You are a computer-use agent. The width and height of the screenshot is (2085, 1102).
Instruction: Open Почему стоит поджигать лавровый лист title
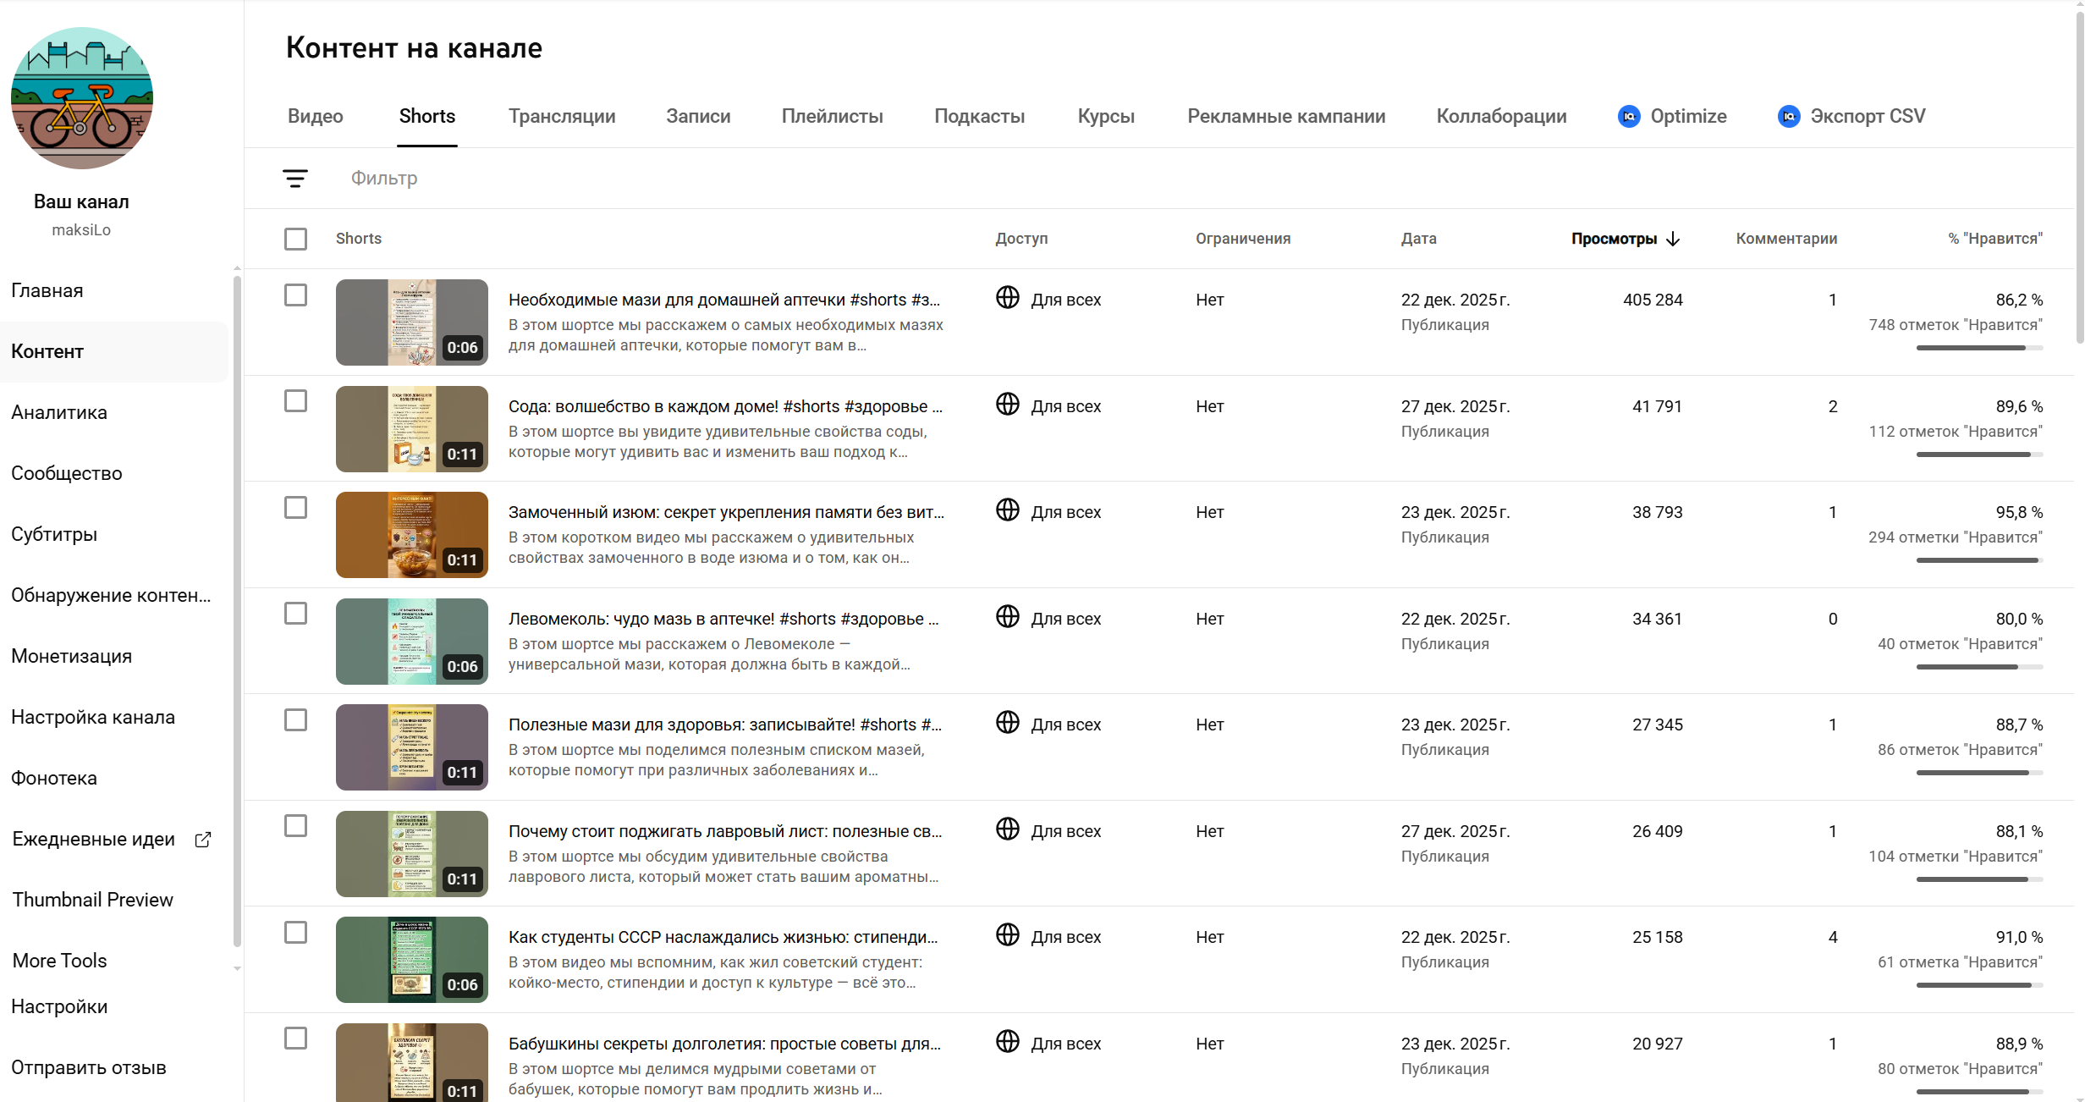(724, 831)
